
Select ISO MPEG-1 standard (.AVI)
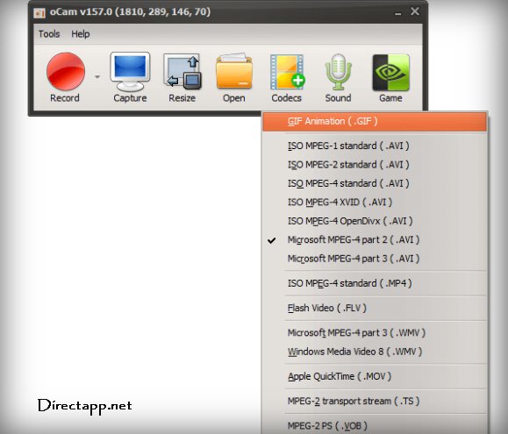[375, 146]
